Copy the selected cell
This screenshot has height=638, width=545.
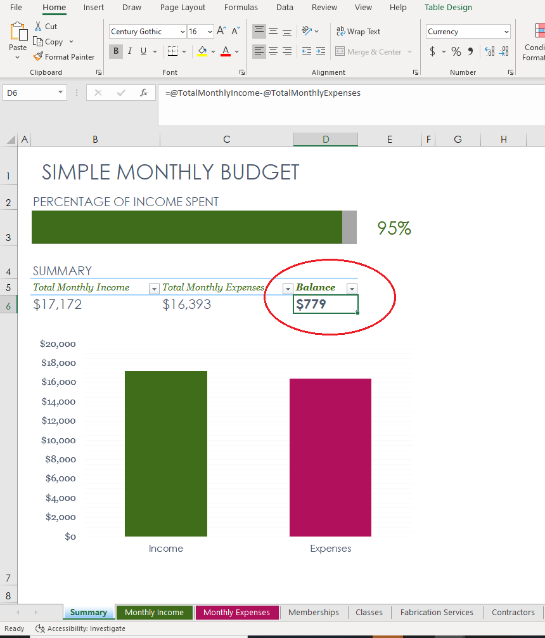coord(48,41)
